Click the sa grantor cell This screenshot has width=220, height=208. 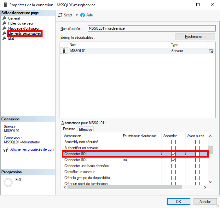[141, 160]
